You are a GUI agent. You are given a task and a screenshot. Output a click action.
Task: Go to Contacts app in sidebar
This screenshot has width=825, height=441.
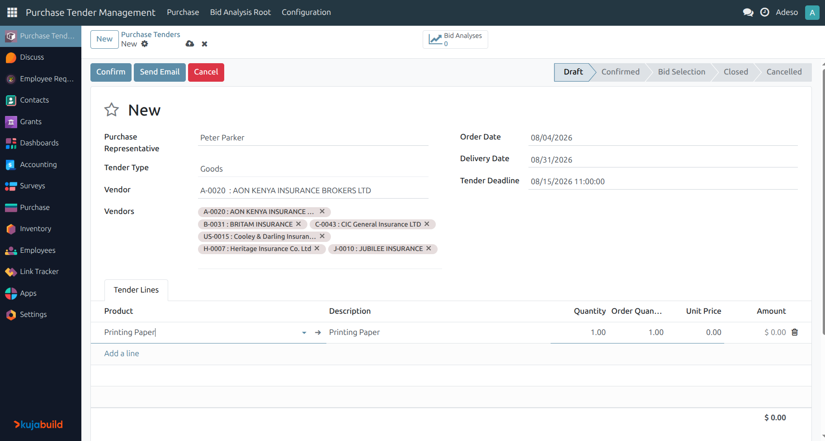[x=41, y=100]
